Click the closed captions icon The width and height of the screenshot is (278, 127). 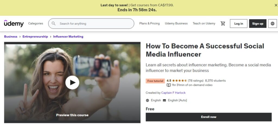coord(165,100)
